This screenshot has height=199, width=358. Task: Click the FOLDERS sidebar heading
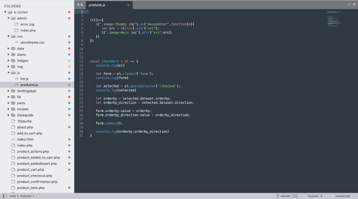click(13, 6)
